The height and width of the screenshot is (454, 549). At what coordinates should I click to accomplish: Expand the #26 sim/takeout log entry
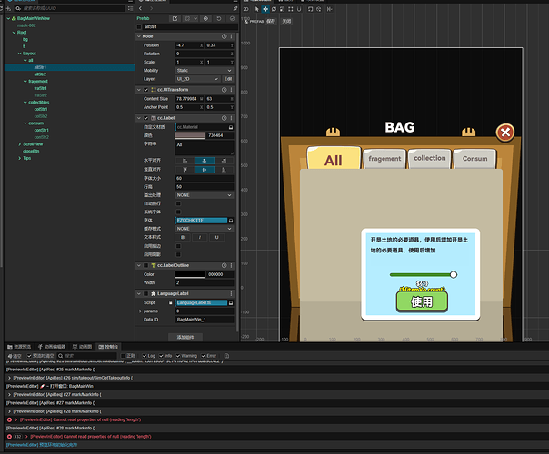pos(9,378)
